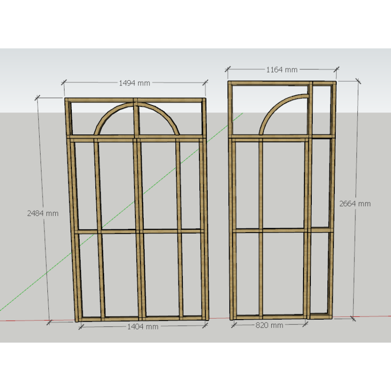This screenshot has height=391, width=391.
Task: Select the 1164 mm dimension label
Action: click(x=282, y=69)
